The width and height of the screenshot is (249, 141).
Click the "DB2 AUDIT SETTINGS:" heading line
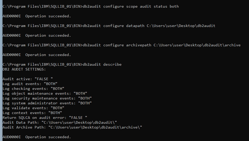pos(24,69)
